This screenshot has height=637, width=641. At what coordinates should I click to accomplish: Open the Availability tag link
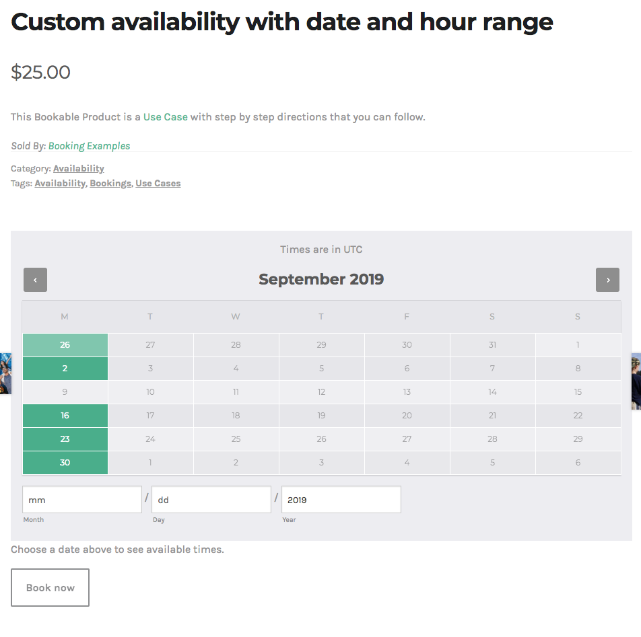pos(60,184)
